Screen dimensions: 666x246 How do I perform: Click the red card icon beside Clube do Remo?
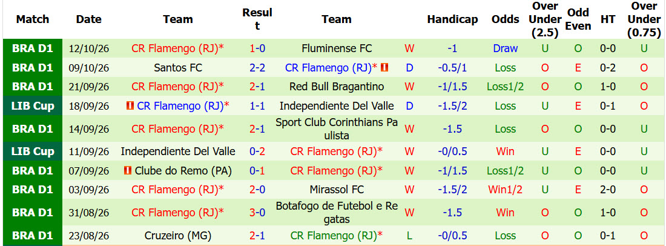coord(127,171)
